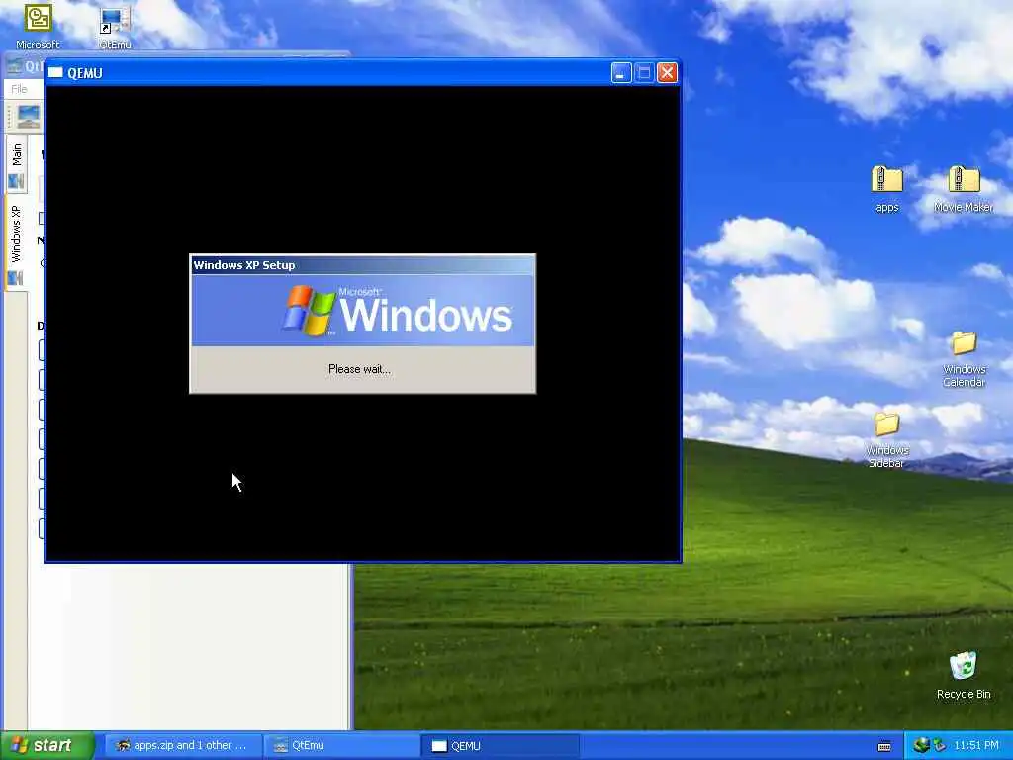Switch to the Main tab in QtEmu
The image size is (1013, 760).
pyautogui.click(x=16, y=165)
